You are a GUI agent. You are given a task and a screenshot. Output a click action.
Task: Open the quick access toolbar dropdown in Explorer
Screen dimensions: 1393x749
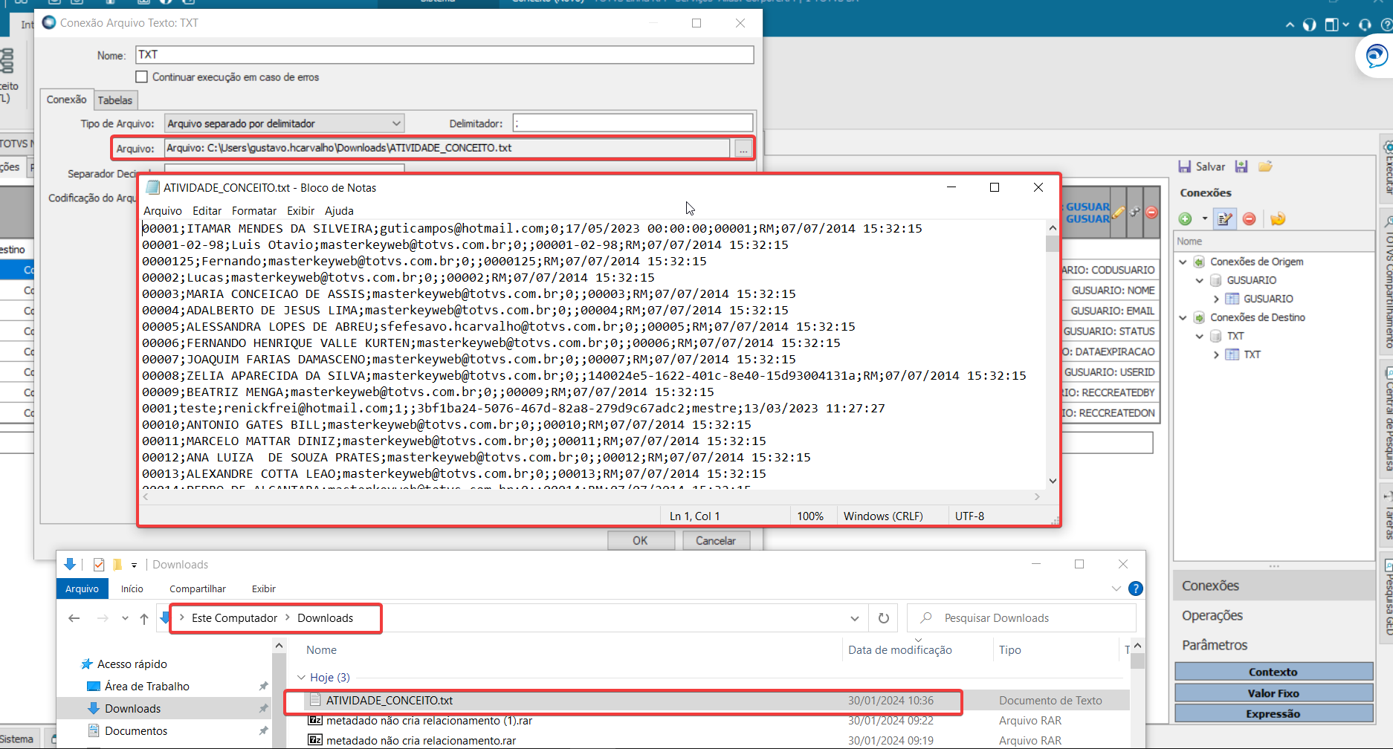tap(134, 565)
